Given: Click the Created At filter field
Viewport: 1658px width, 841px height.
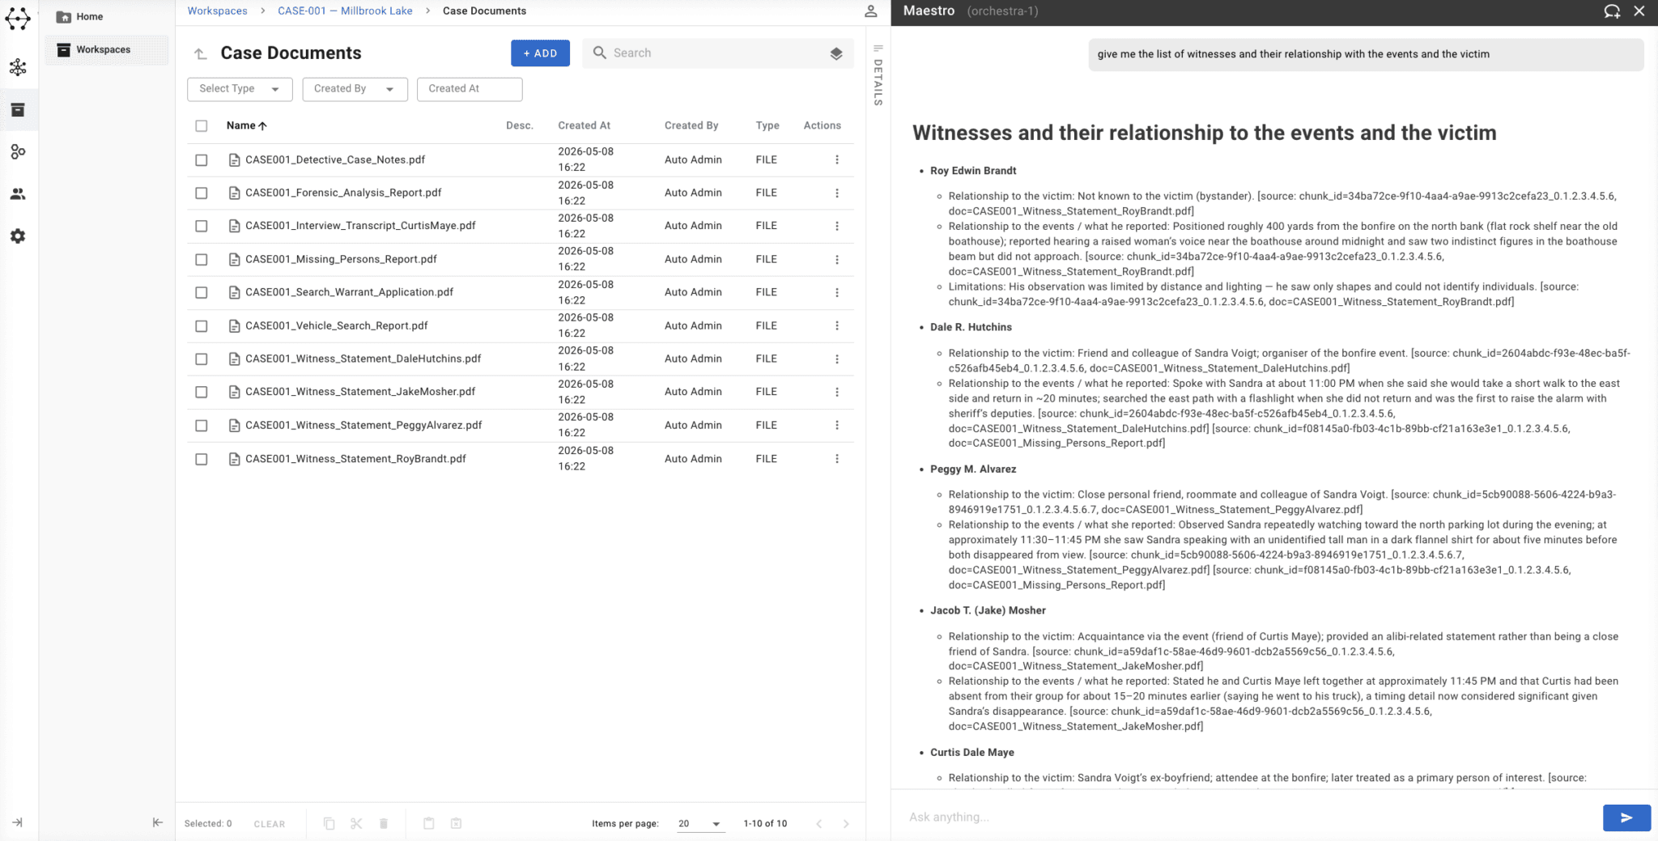Looking at the screenshot, I should pyautogui.click(x=470, y=89).
